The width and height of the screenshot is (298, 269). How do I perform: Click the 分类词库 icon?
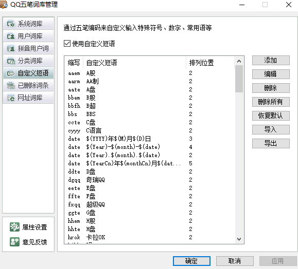pyautogui.click(x=11, y=61)
